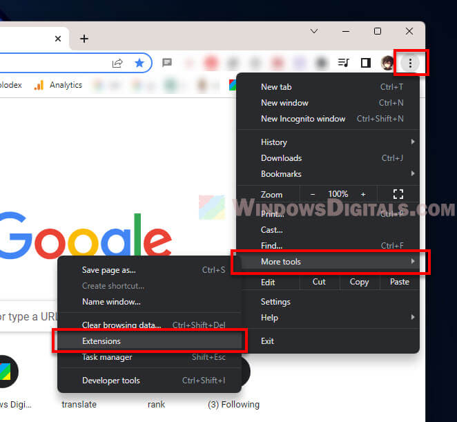Click the rank shortcut on the new tab page

156,405
